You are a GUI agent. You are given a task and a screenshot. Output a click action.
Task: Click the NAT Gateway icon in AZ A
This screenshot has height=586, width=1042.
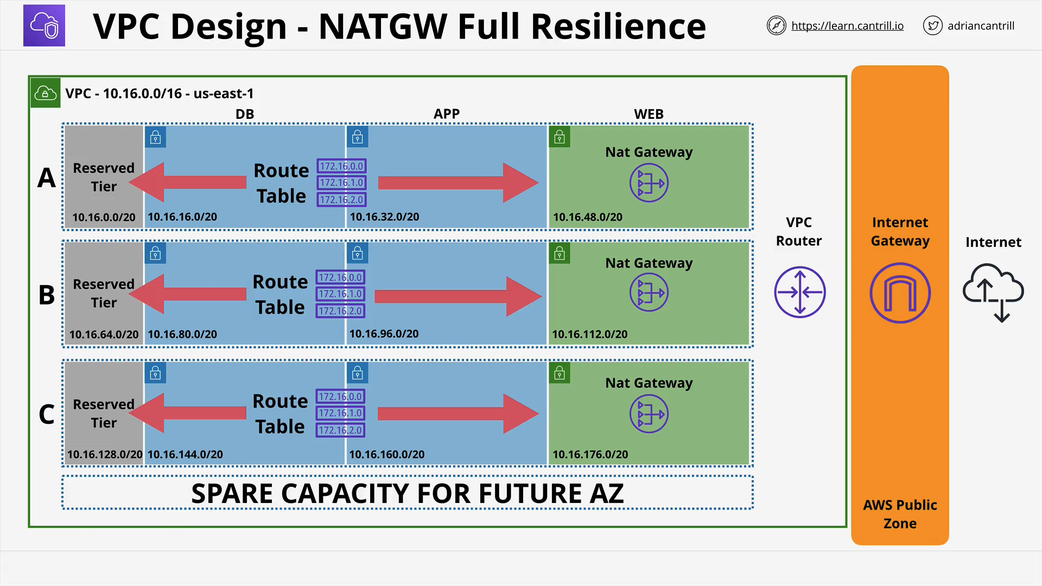click(649, 183)
